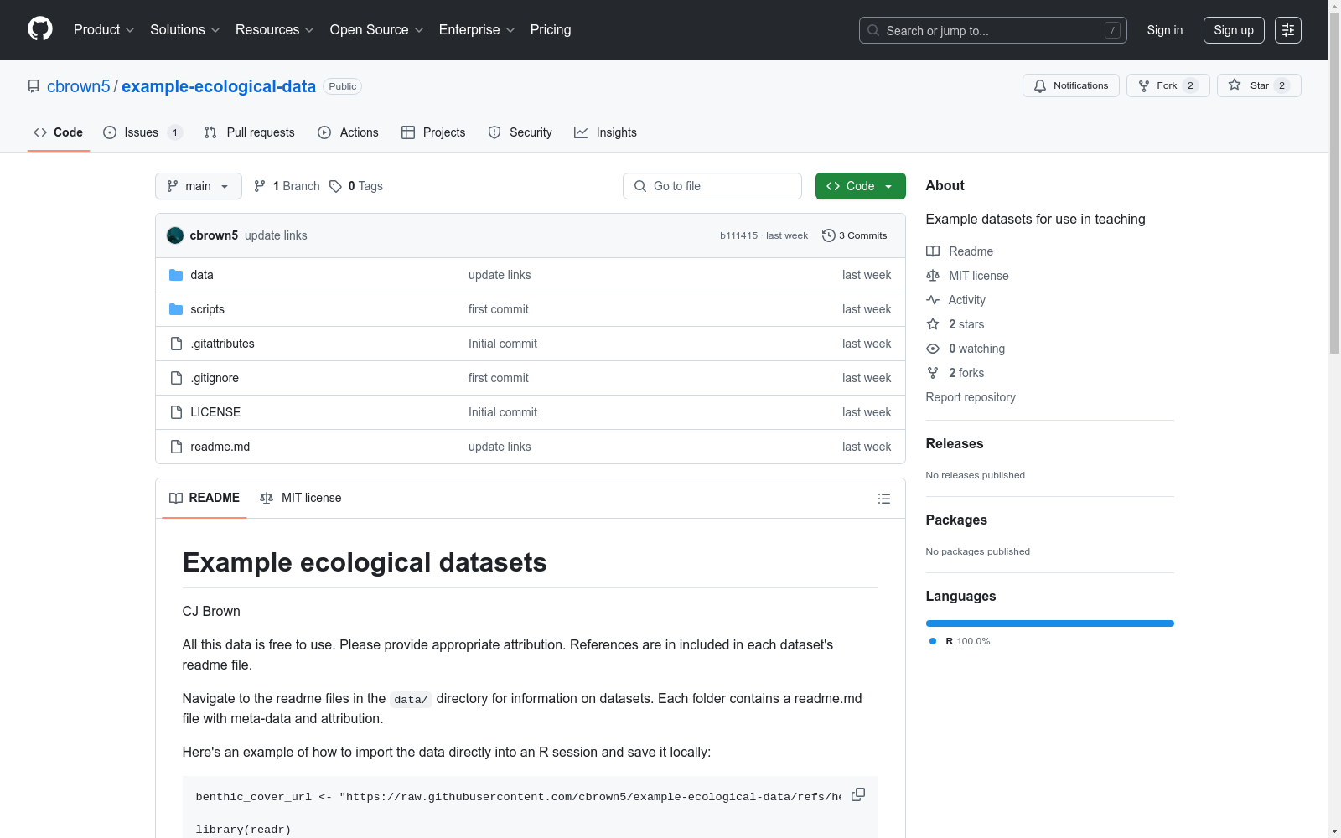
Task: Expand the Solutions menu
Action: pos(184,29)
